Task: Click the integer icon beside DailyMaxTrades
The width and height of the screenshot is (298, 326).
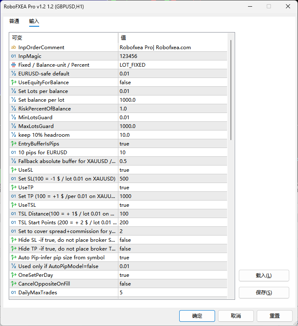Action: coord(13,293)
